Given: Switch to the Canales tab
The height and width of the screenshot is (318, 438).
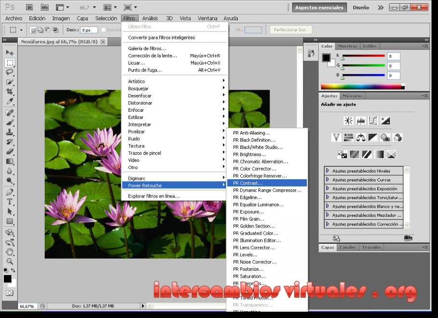Looking at the screenshot, I should (x=348, y=247).
